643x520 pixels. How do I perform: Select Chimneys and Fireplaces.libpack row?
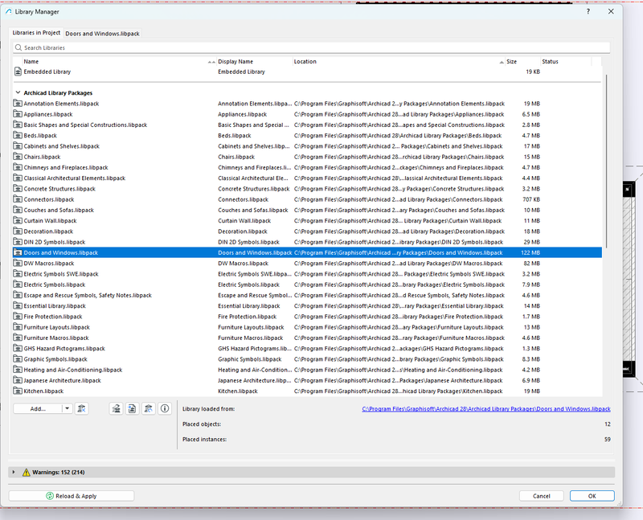click(x=308, y=167)
